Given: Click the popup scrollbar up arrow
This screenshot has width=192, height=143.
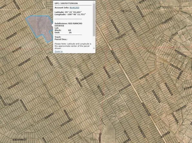Looking at the screenshot, I should (94, 2).
